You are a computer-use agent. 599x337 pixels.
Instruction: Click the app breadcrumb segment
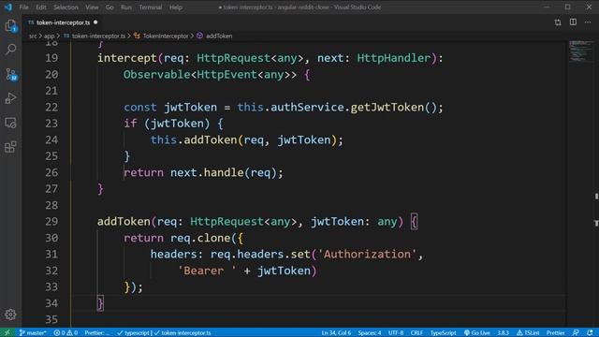point(49,36)
